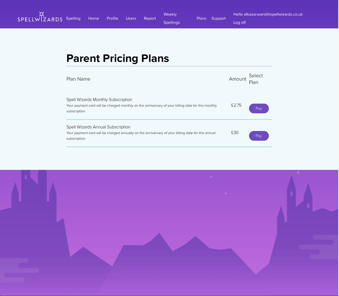Open Weekly Spellings in navigation
Screen dimensions: 339x296
coord(172,18)
